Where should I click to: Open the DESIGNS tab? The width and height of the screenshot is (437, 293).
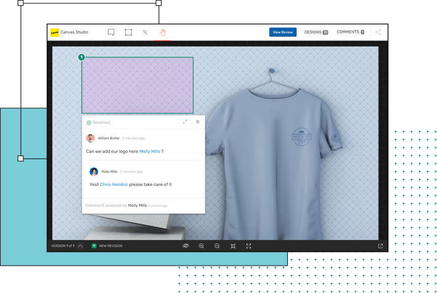point(316,32)
